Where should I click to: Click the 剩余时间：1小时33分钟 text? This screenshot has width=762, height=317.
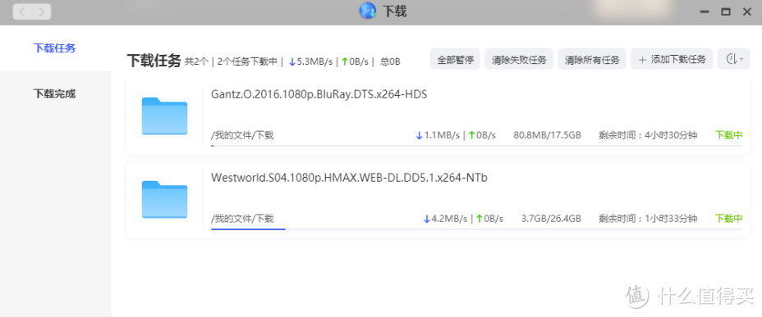(x=648, y=219)
